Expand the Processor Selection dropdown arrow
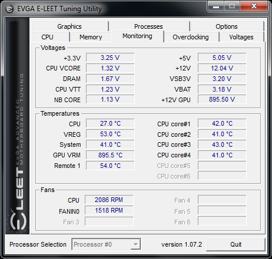Viewport: 272px width, 259px height. click(135, 244)
